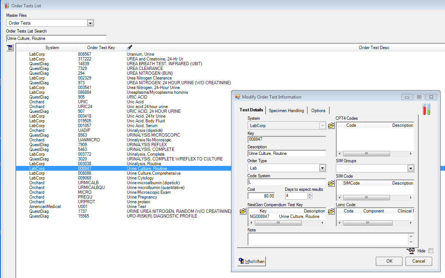Increase the Days to expect results value
Image resolution: width=445 pixels, height=278 pixels.
pos(310,194)
